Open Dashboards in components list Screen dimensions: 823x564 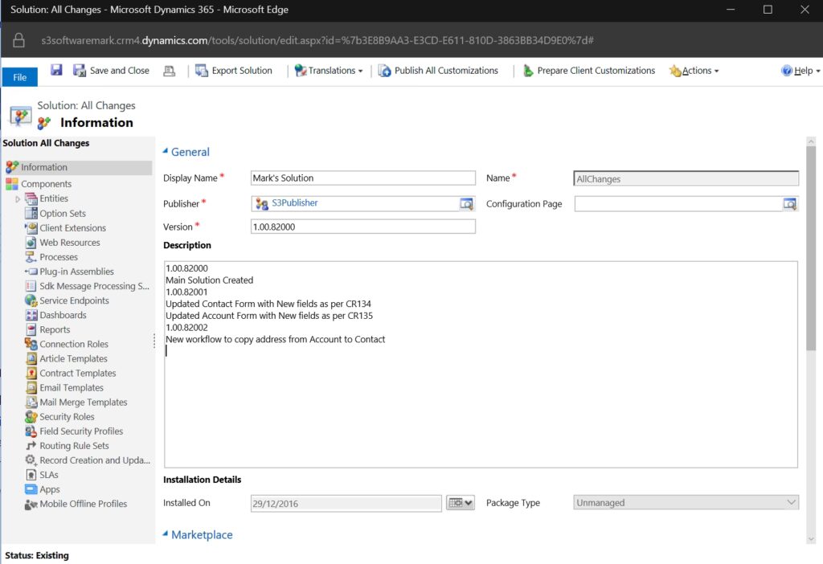coord(63,315)
